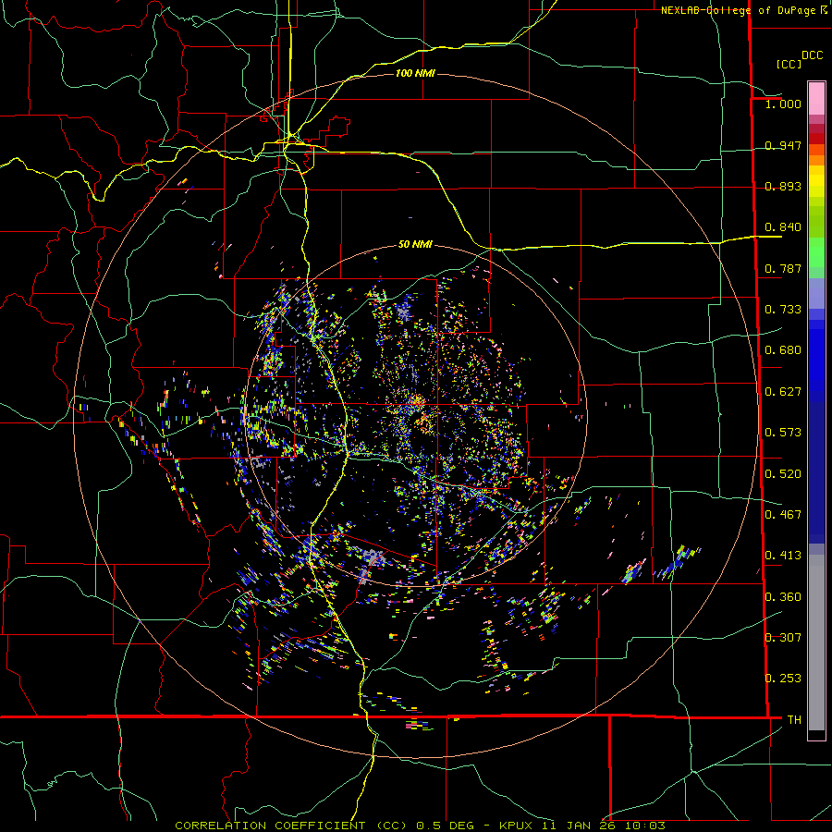Select the 0.307 scale value

tap(783, 638)
